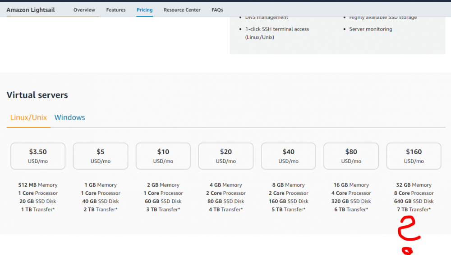Click the 1 GB Memory text
This screenshot has width=451, height=255.
click(101, 185)
